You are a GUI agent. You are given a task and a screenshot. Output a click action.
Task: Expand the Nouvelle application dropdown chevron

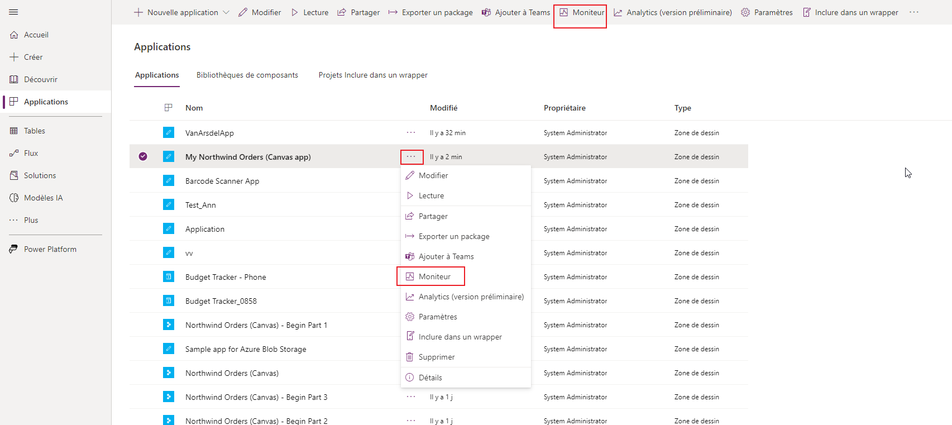[226, 12]
